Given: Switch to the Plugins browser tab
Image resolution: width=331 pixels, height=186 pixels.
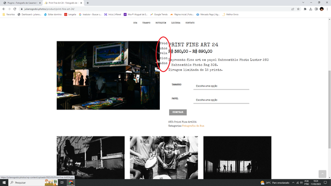Looking at the screenshot, I should coord(21,3).
